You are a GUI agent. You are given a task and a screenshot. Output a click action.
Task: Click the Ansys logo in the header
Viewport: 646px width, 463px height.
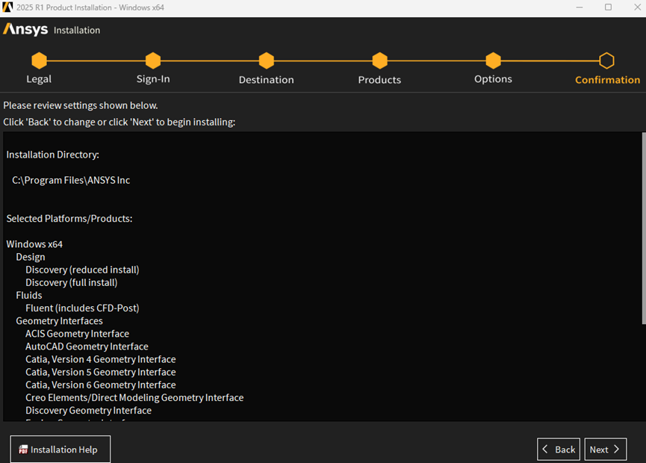pos(25,29)
